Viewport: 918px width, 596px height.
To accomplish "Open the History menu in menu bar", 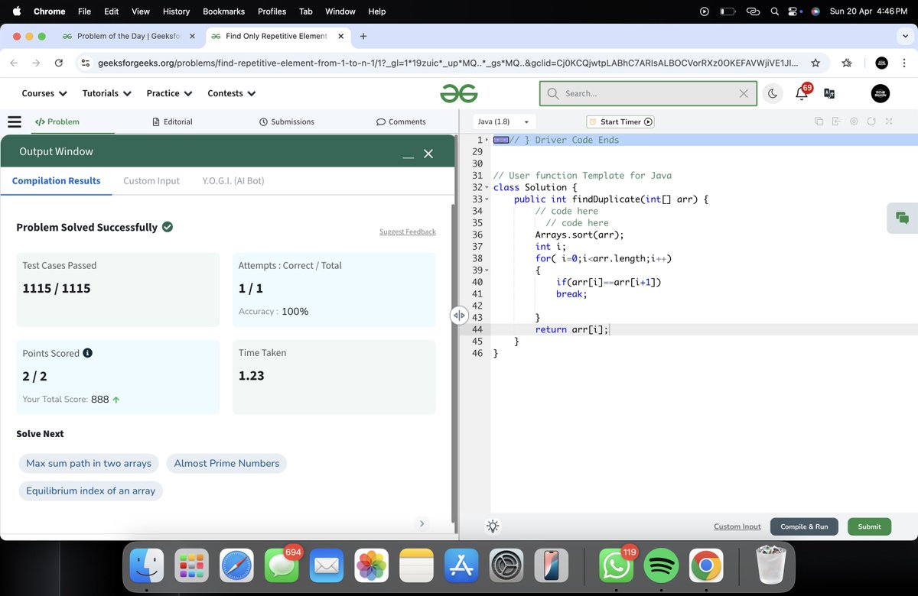I will click(176, 11).
